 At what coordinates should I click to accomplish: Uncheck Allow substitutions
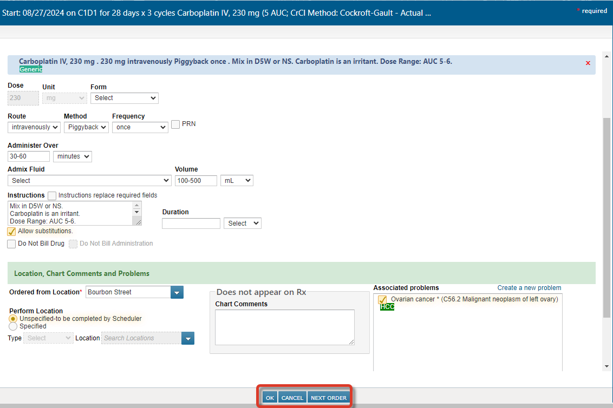pyautogui.click(x=12, y=232)
